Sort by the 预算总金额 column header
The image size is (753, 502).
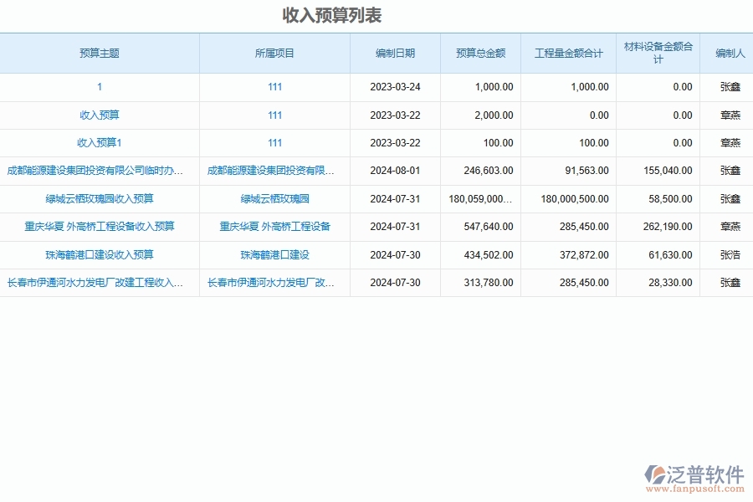481,52
